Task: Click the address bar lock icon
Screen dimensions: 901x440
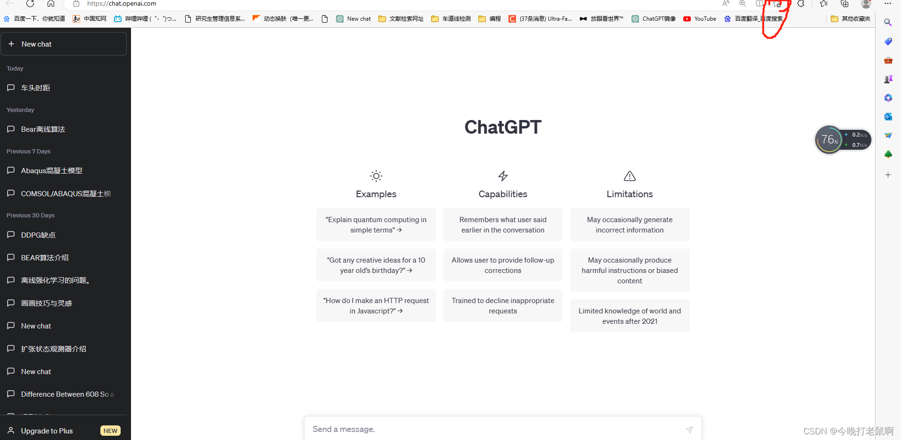Action: point(76,3)
